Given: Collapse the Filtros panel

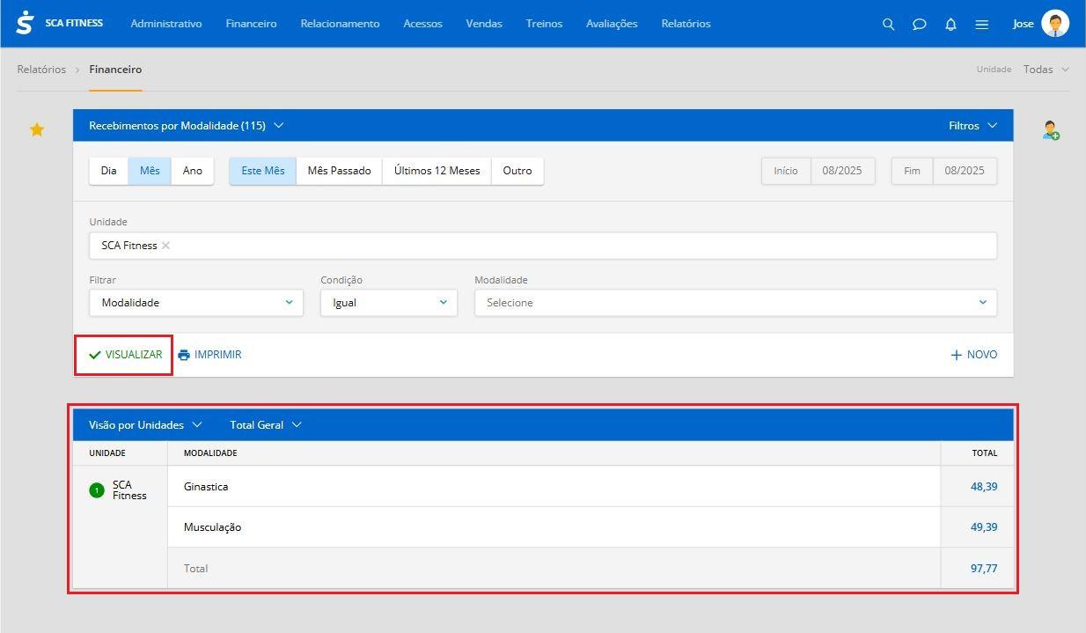Looking at the screenshot, I should [972, 126].
